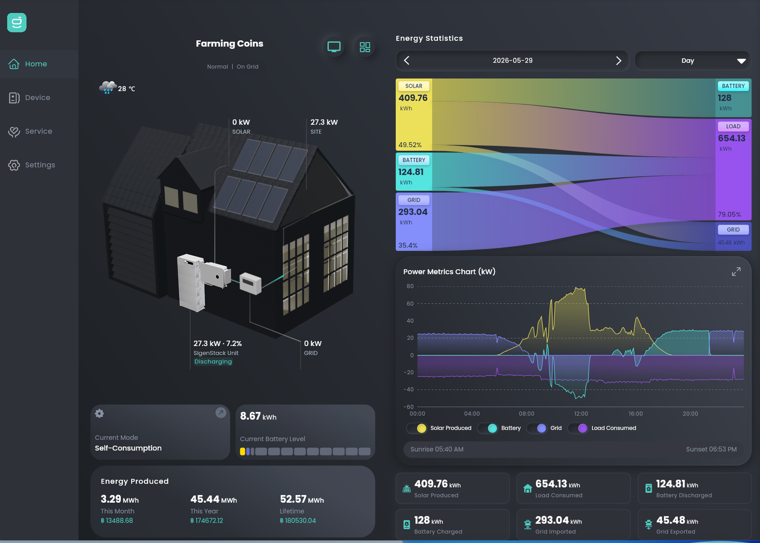The image size is (760, 543).
Task: Select the LOAD destination tag
Action: [x=733, y=126]
